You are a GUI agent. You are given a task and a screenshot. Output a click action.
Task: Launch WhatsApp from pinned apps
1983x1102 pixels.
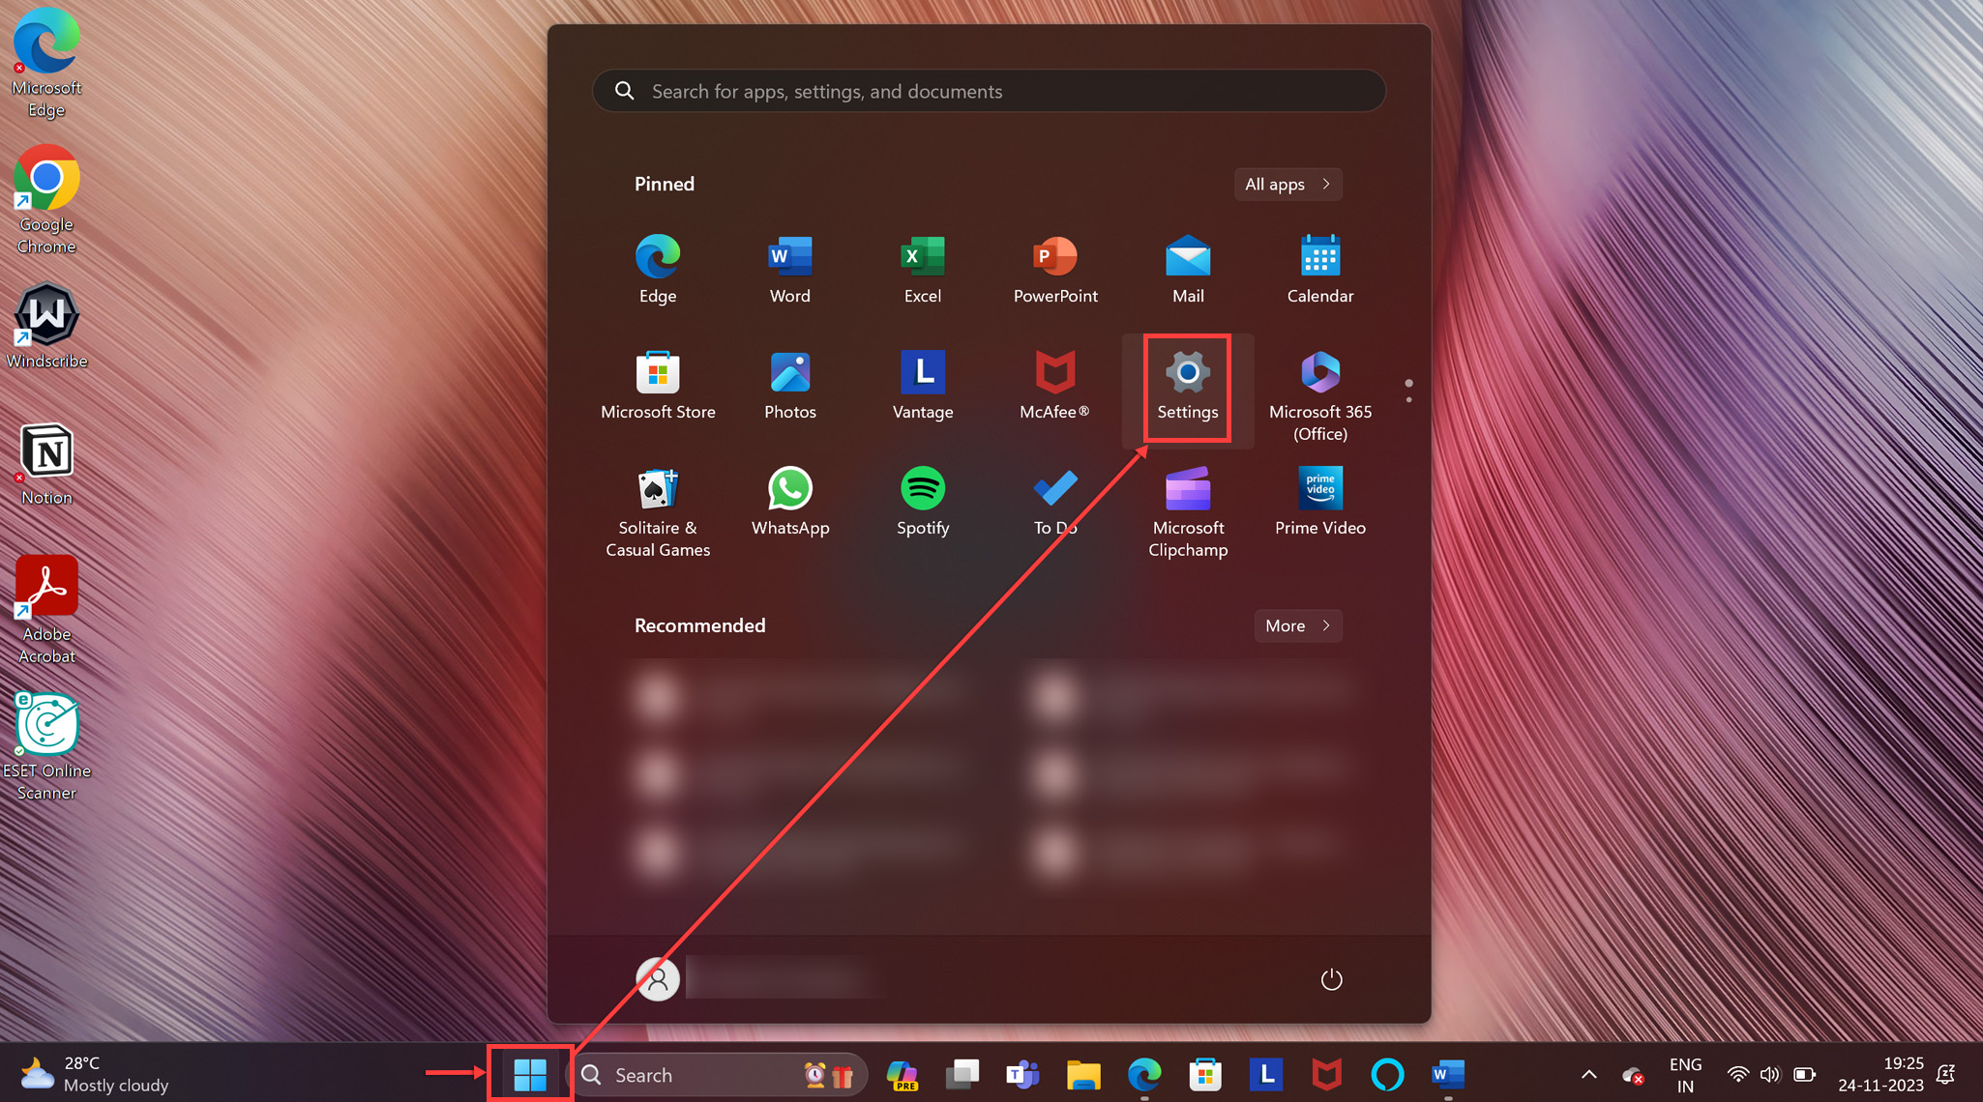[x=790, y=501]
